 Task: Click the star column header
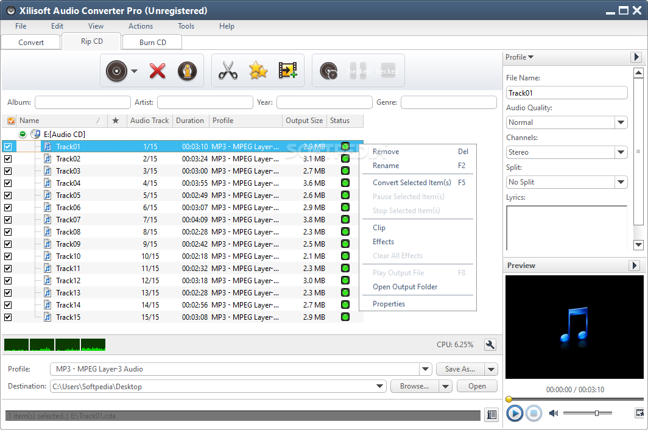[x=116, y=121]
